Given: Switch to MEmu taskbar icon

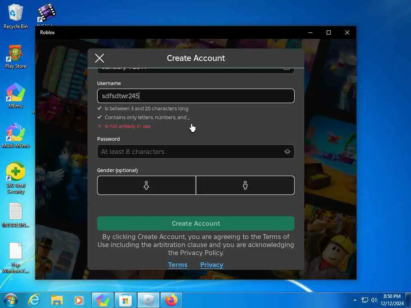Looking at the screenshot, I should (x=102, y=300).
